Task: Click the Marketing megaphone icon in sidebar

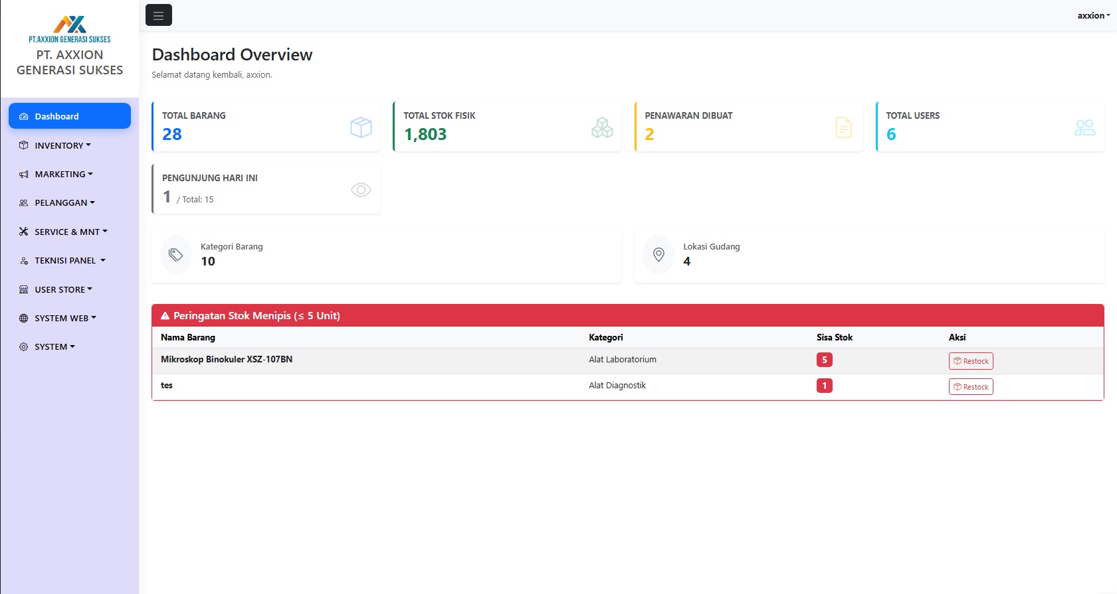Action: tap(24, 175)
